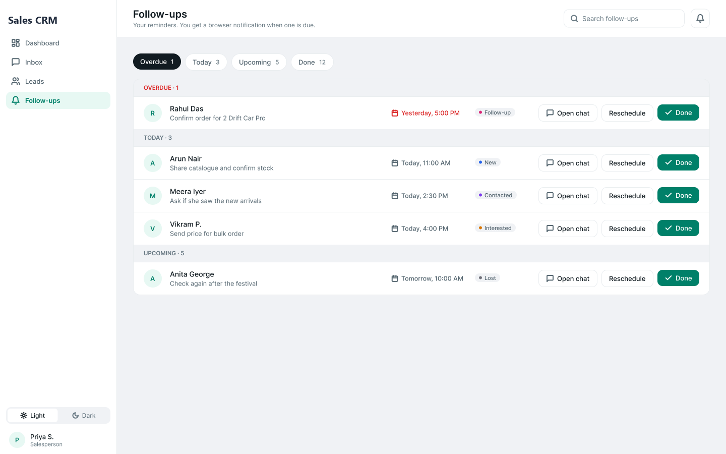Viewport: 726px width, 454px height.
Task: Mark Anita George's follow-up as Done
Action: pos(678,278)
